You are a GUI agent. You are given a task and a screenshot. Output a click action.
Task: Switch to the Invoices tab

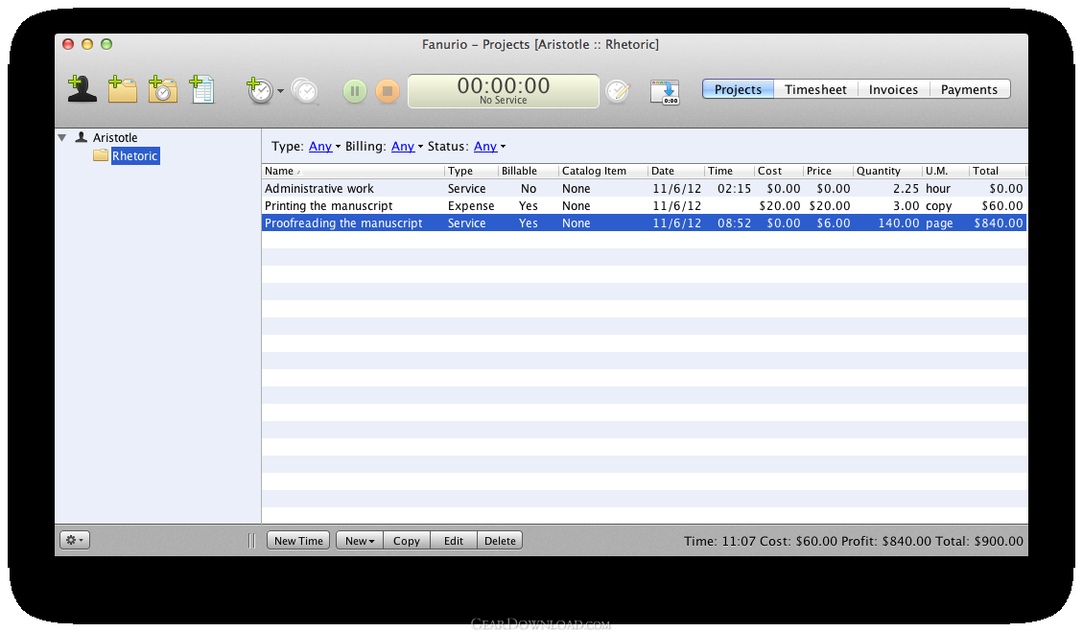pos(893,89)
